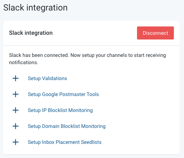This screenshot has width=184, height=158.
Task: Click the word 'notifications.' in the description
Action: 23,62
